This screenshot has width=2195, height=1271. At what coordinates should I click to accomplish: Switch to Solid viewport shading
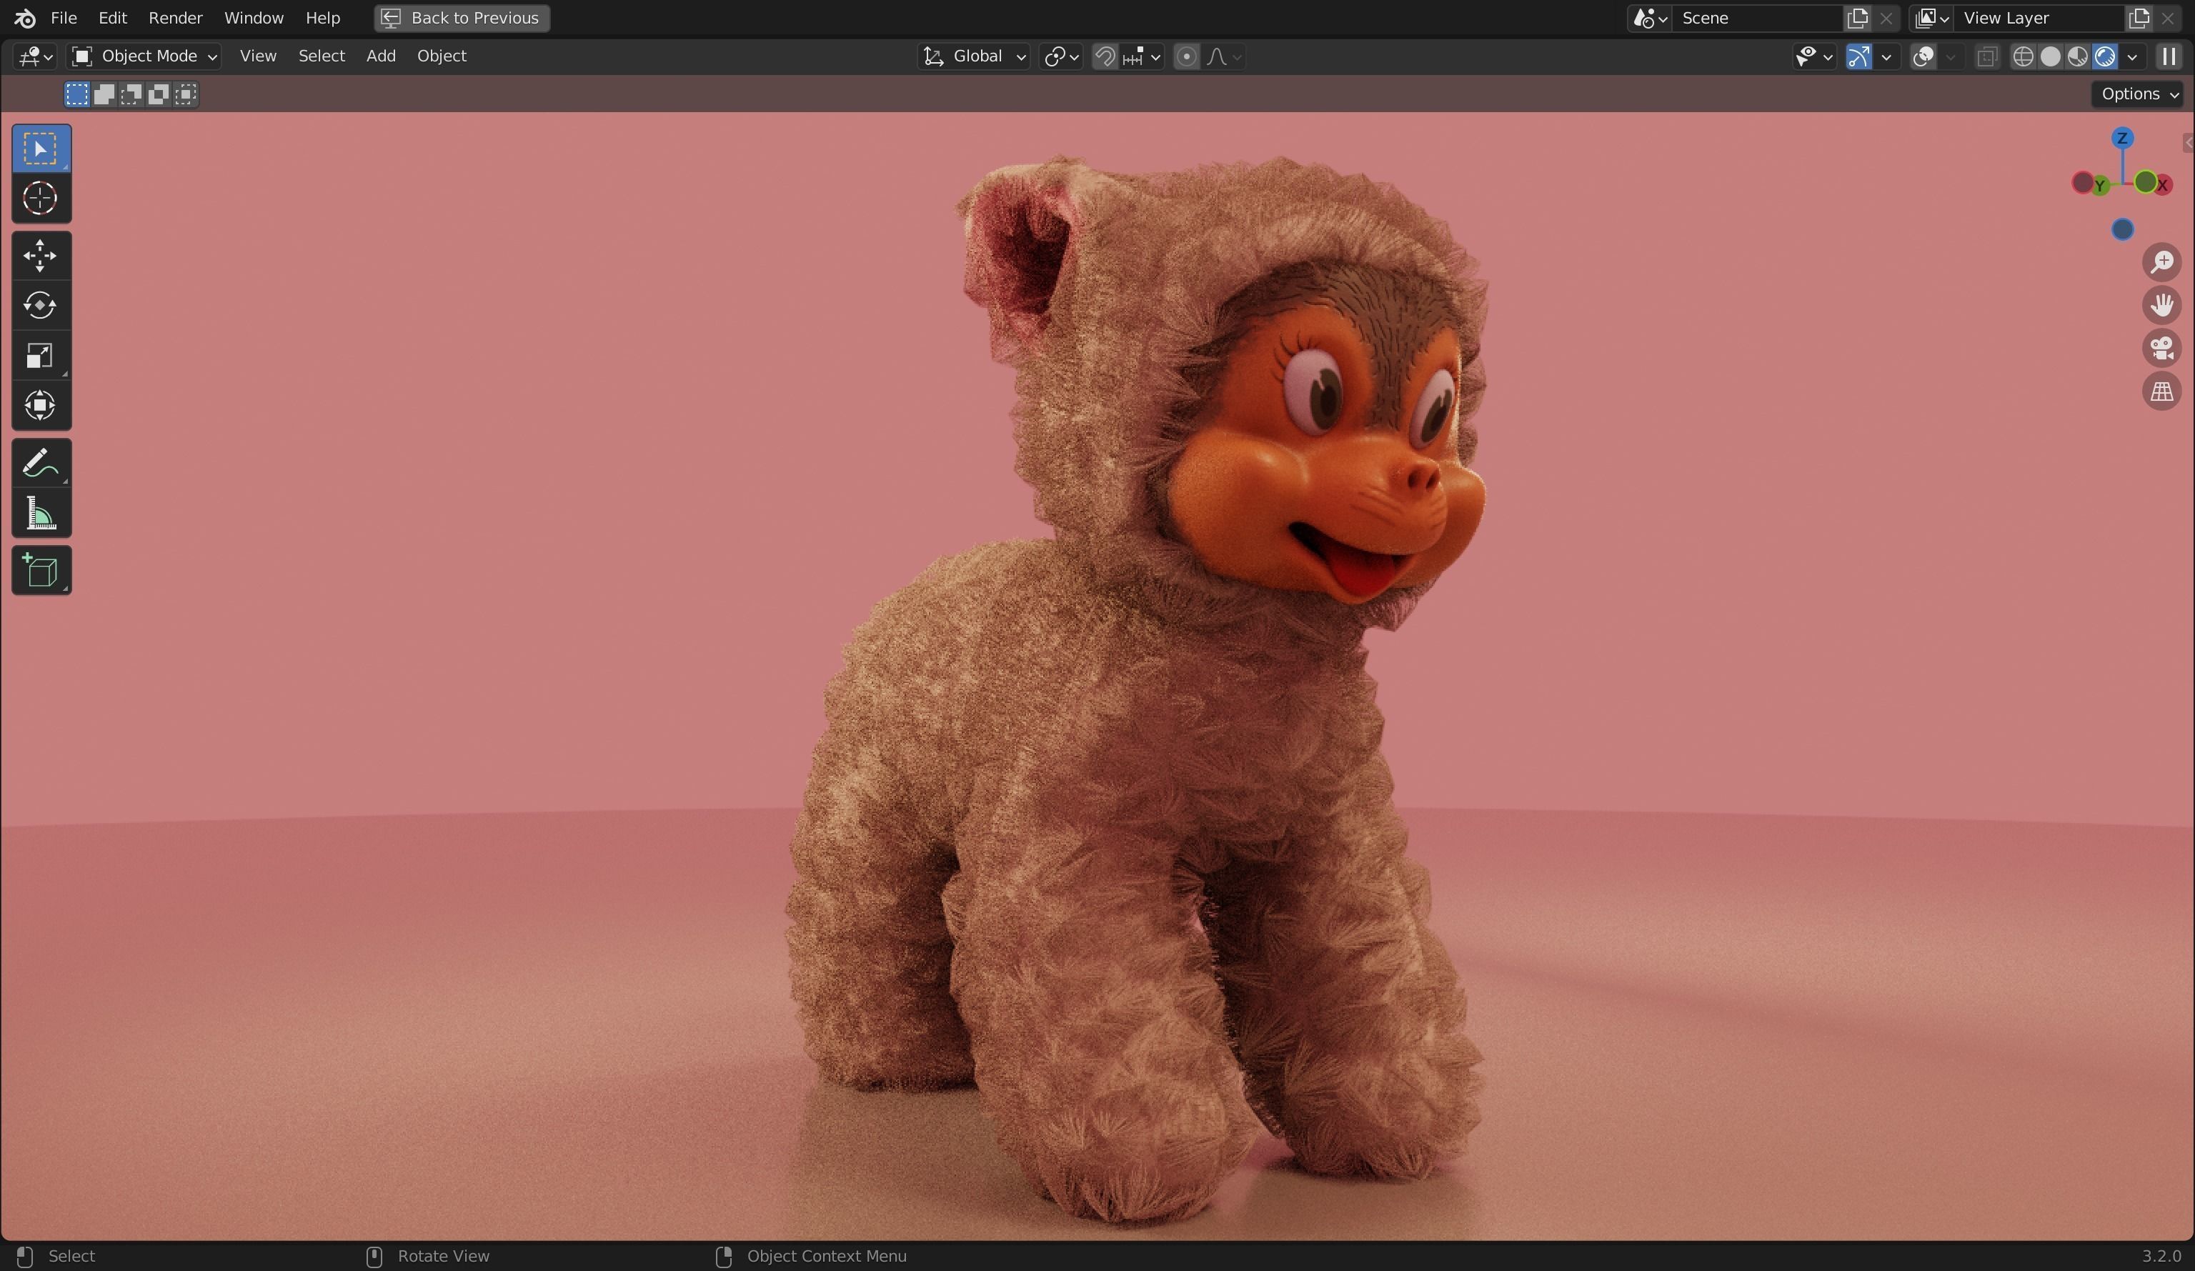click(x=2051, y=56)
